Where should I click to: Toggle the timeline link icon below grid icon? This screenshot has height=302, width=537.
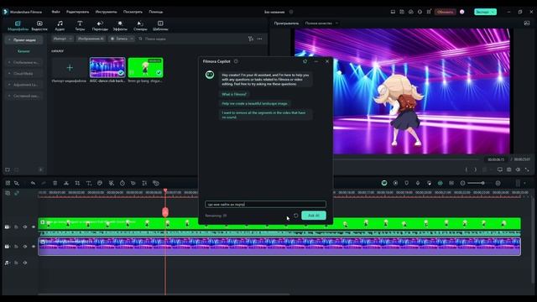(17, 193)
